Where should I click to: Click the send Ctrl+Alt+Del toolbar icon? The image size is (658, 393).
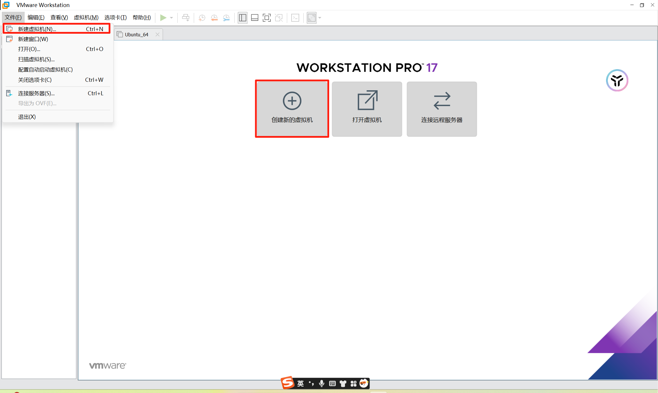coord(186,18)
